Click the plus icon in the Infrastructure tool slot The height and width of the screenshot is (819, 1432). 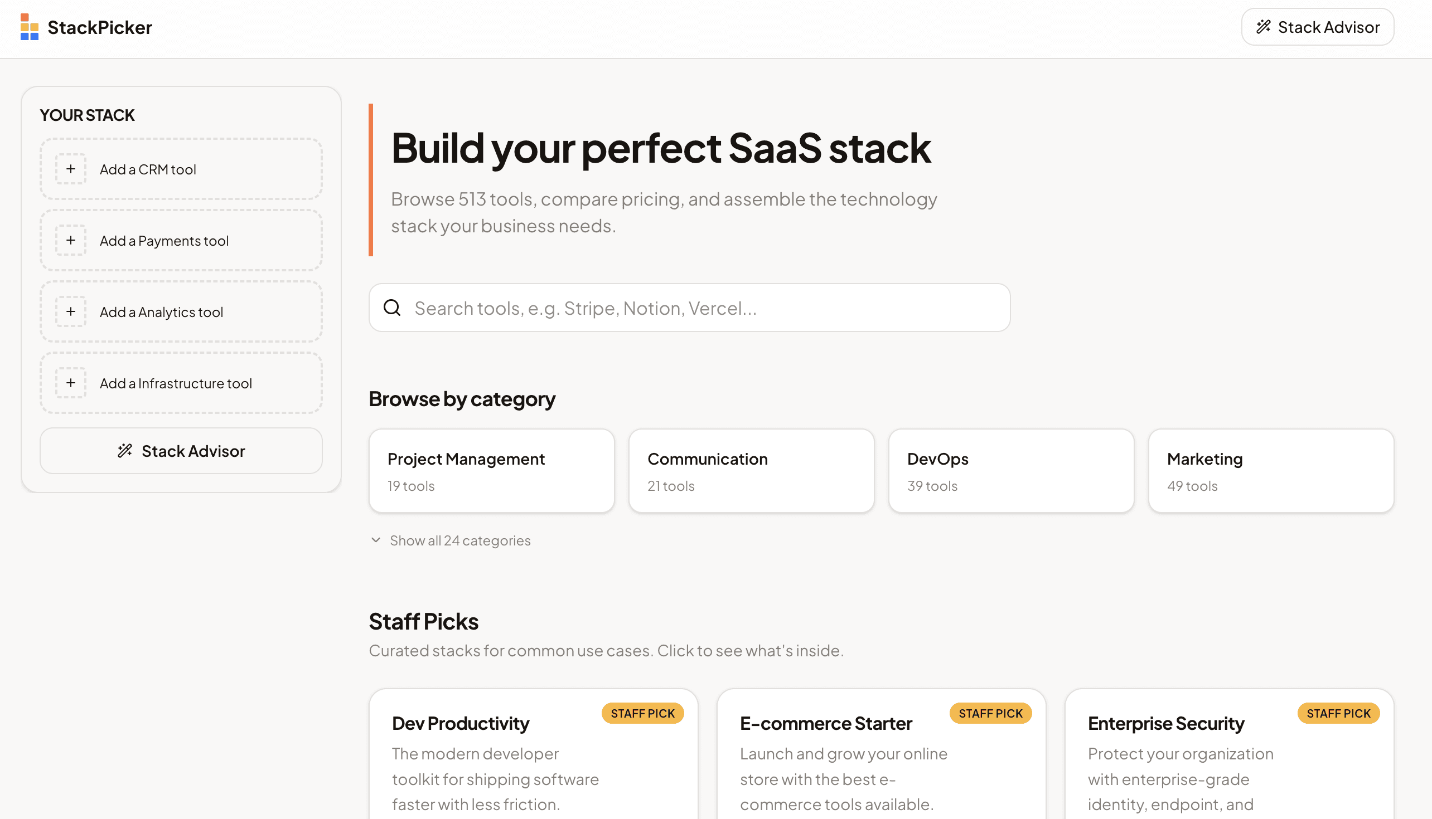click(70, 383)
